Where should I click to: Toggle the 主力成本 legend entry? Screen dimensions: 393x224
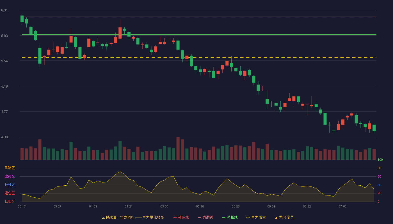click(x=256, y=217)
